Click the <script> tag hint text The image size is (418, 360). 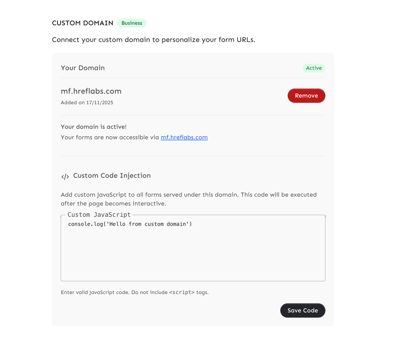[x=181, y=292]
